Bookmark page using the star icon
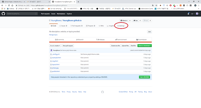This screenshot has width=201, height=108. (x=156, y=5)
